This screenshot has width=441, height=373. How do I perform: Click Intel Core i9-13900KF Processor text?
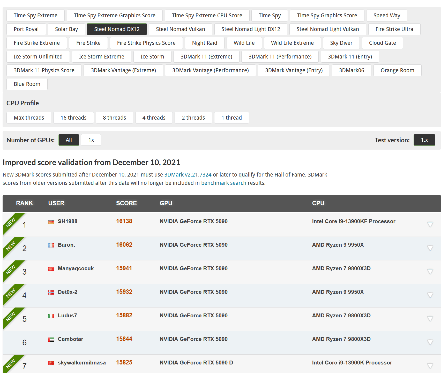coord(354,221)
